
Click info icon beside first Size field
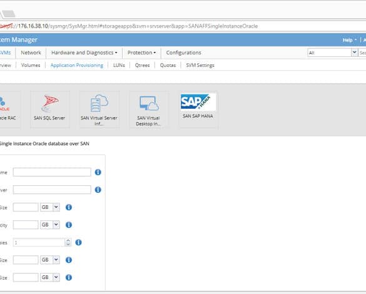point(69,207)
